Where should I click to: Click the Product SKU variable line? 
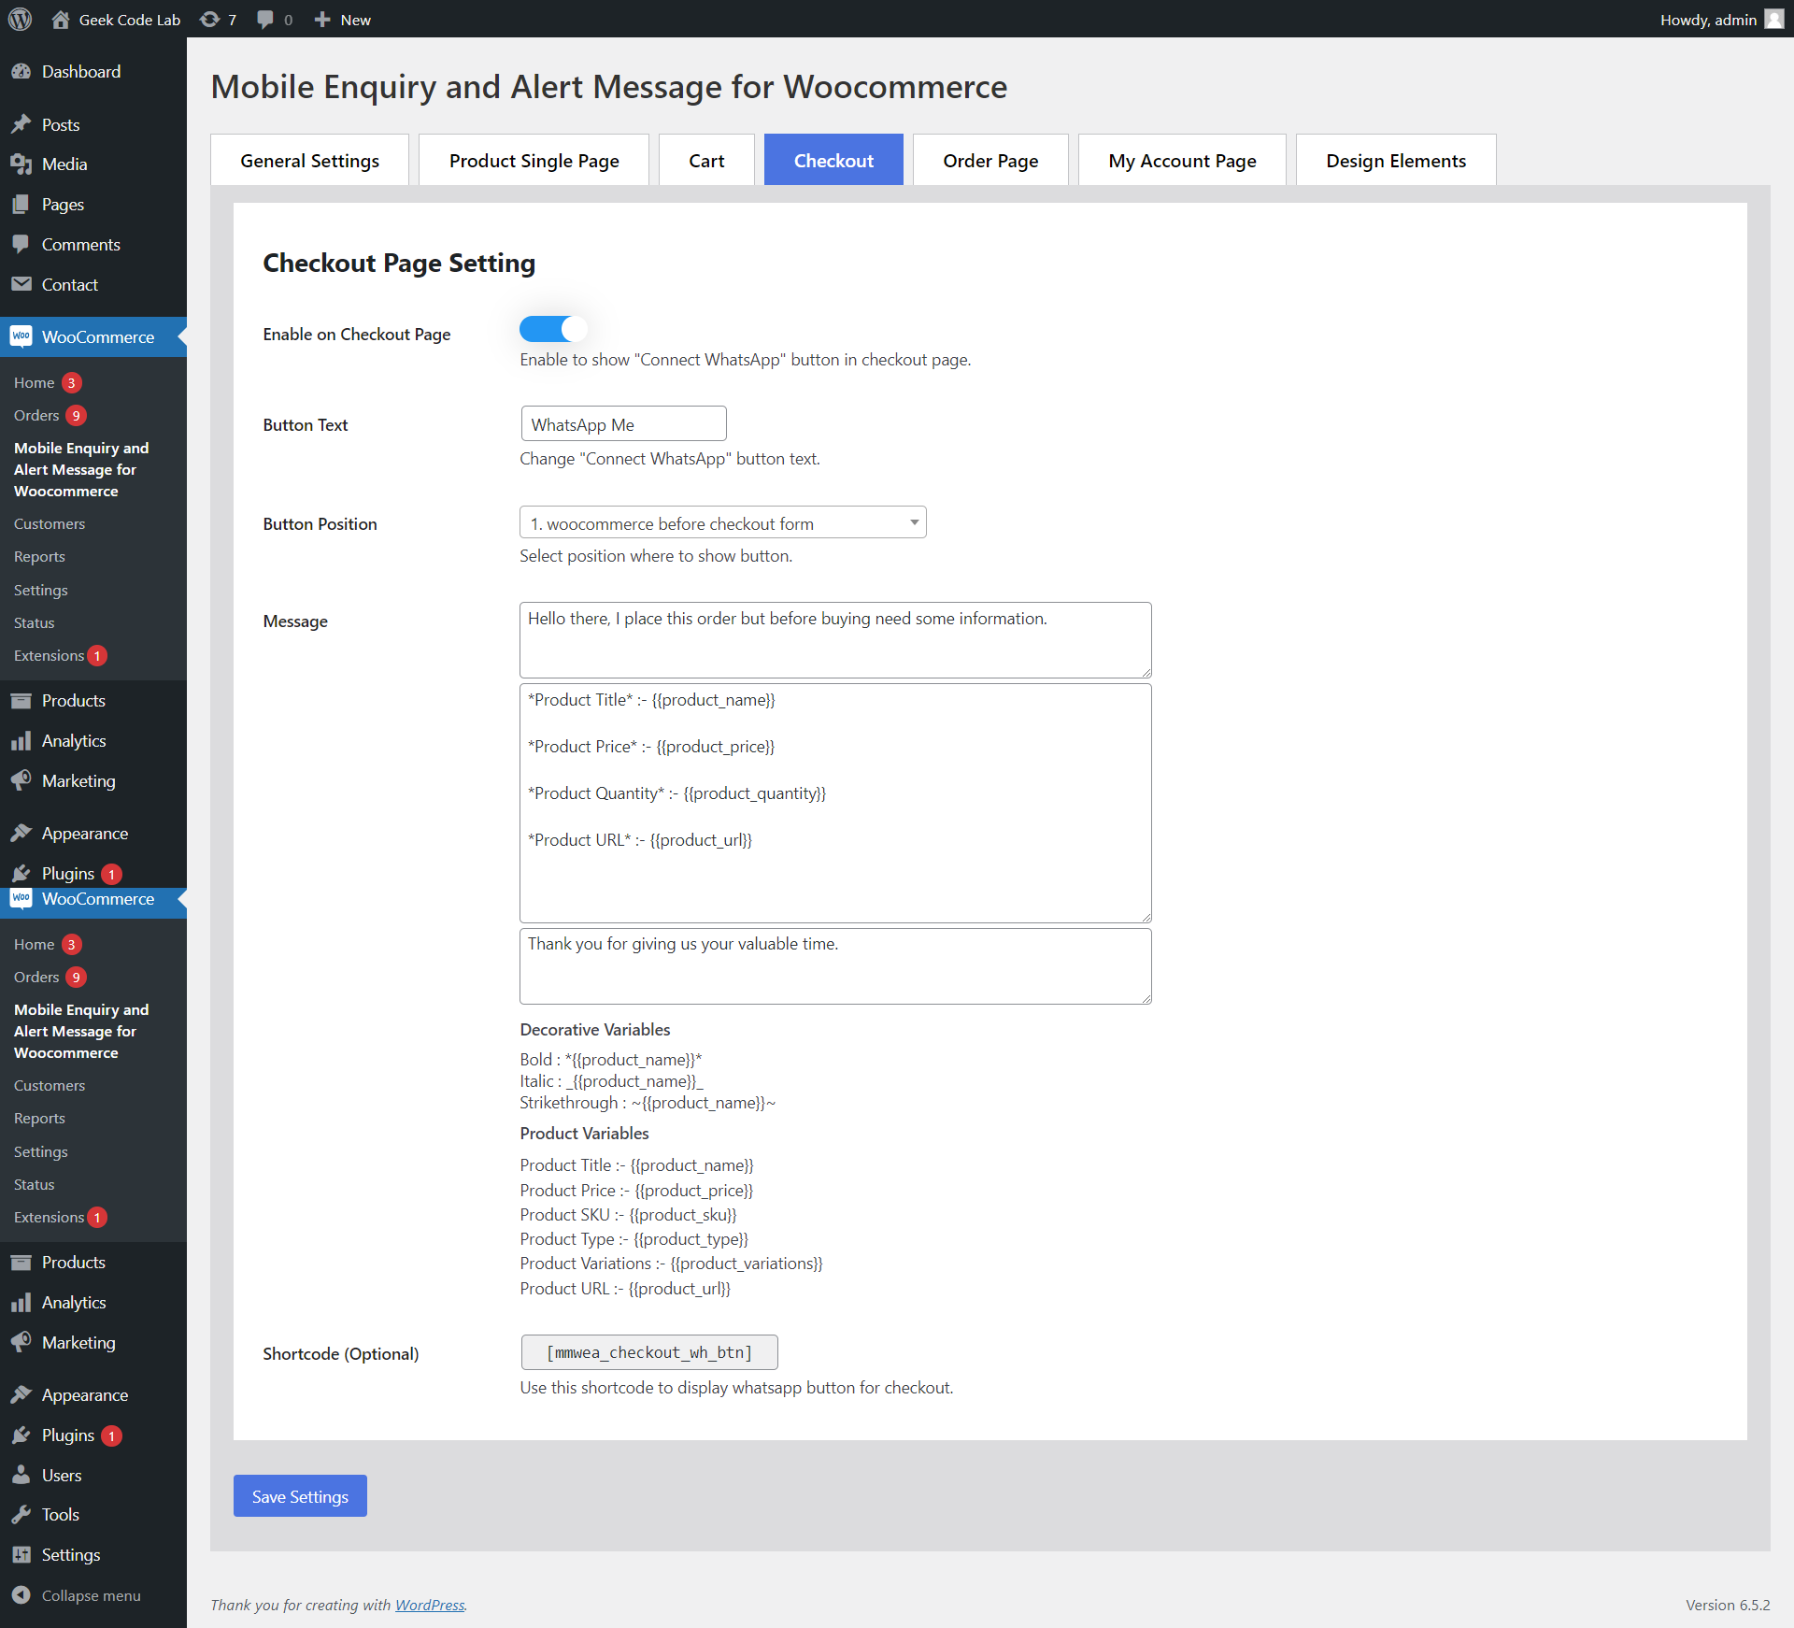click(x=628, y=1215)
